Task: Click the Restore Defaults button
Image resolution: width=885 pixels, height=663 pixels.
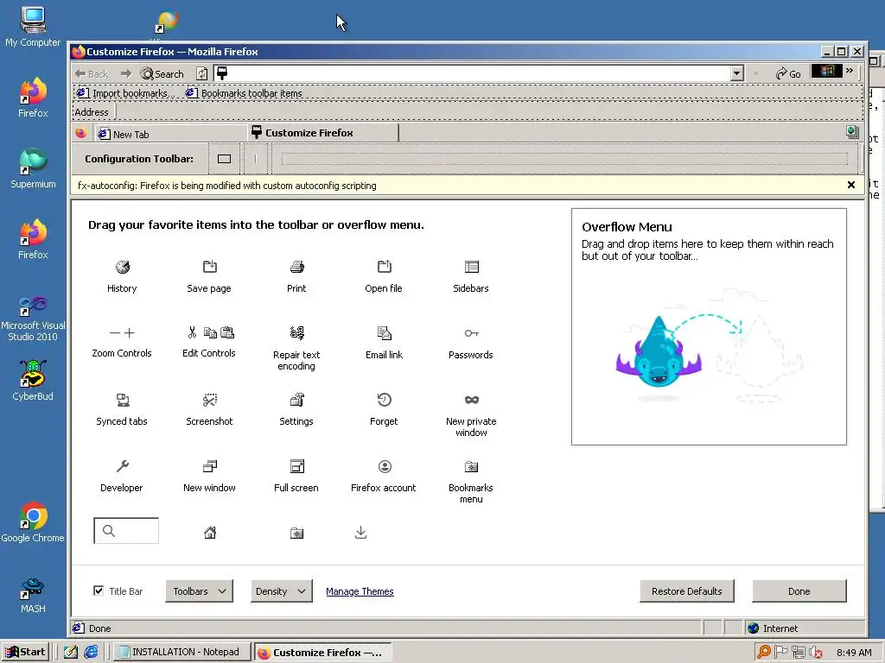Action: coord(686,590)
